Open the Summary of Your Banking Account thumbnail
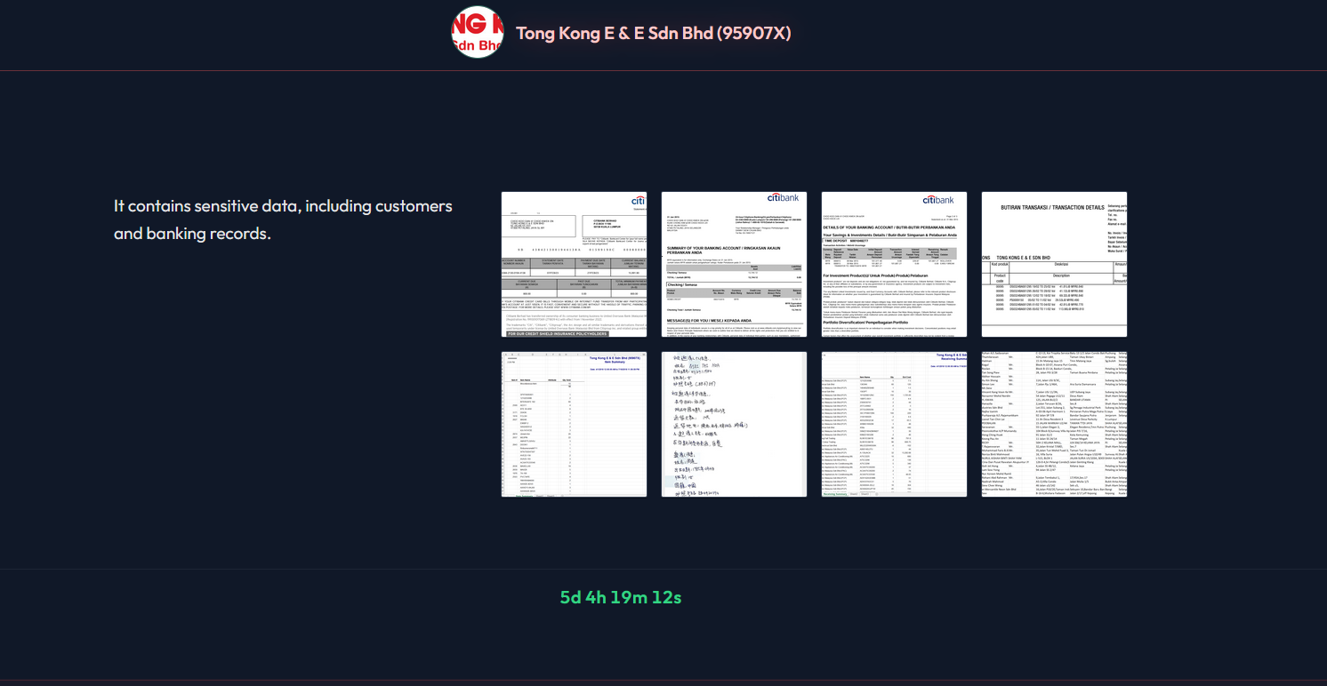The width and height of the screenshot is (1327, 686). 734,264
